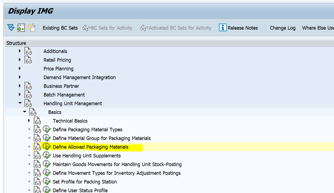Execute the Maintain Goods Movements activity icon
Viewport: 334px width, 193px height.
click(47, 164)
